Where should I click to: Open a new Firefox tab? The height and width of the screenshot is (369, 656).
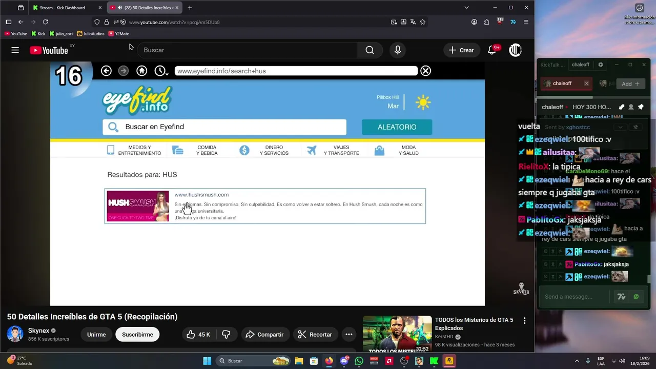[190, 8]
